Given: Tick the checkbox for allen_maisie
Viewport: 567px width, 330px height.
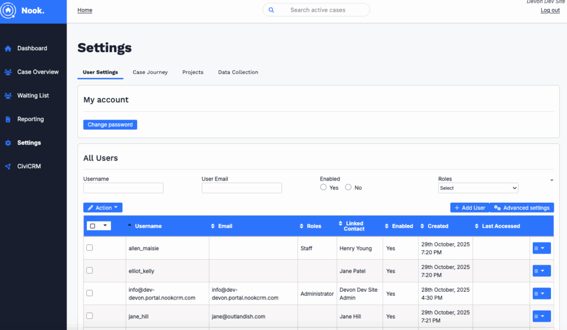Looking at the screenshot, I should [x=90, y=248].
